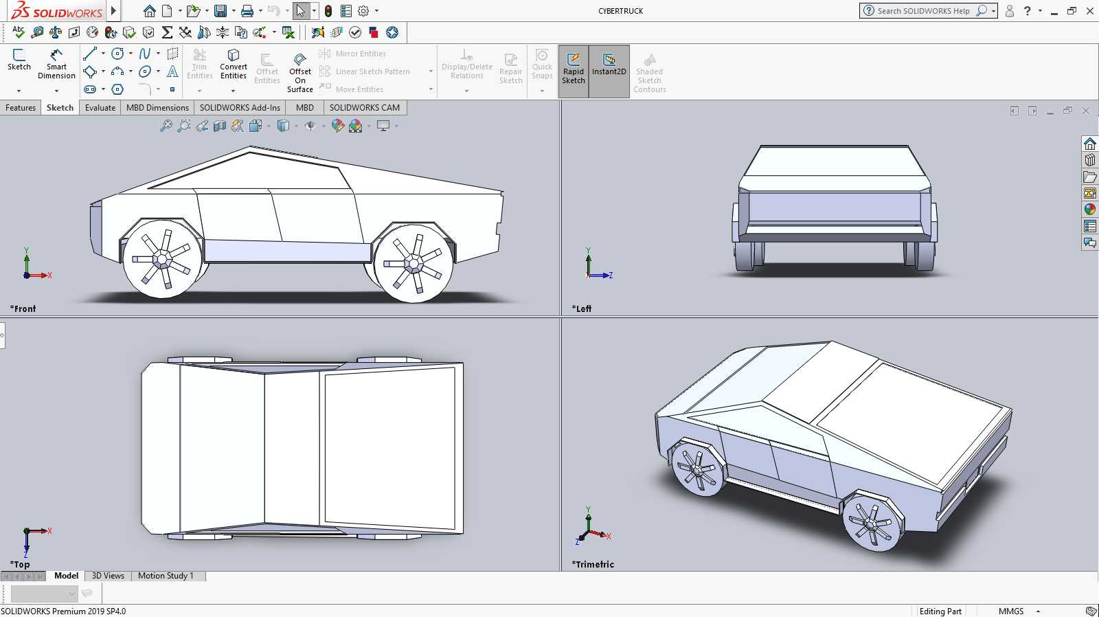The image size is (1099, 617).
Task: Click the Home icon in title bar
Action: pos(149,11)
